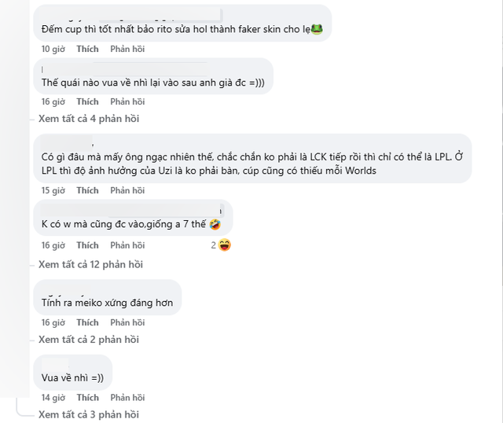Hit Thích on "K có w" comment

tap(87, 246)
